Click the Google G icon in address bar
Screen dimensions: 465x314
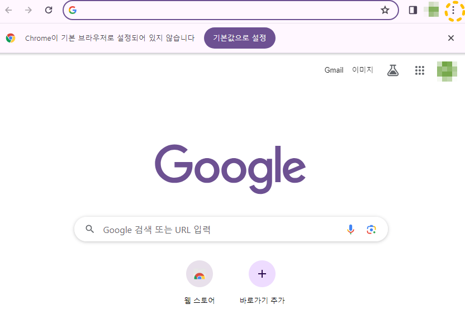73,10
